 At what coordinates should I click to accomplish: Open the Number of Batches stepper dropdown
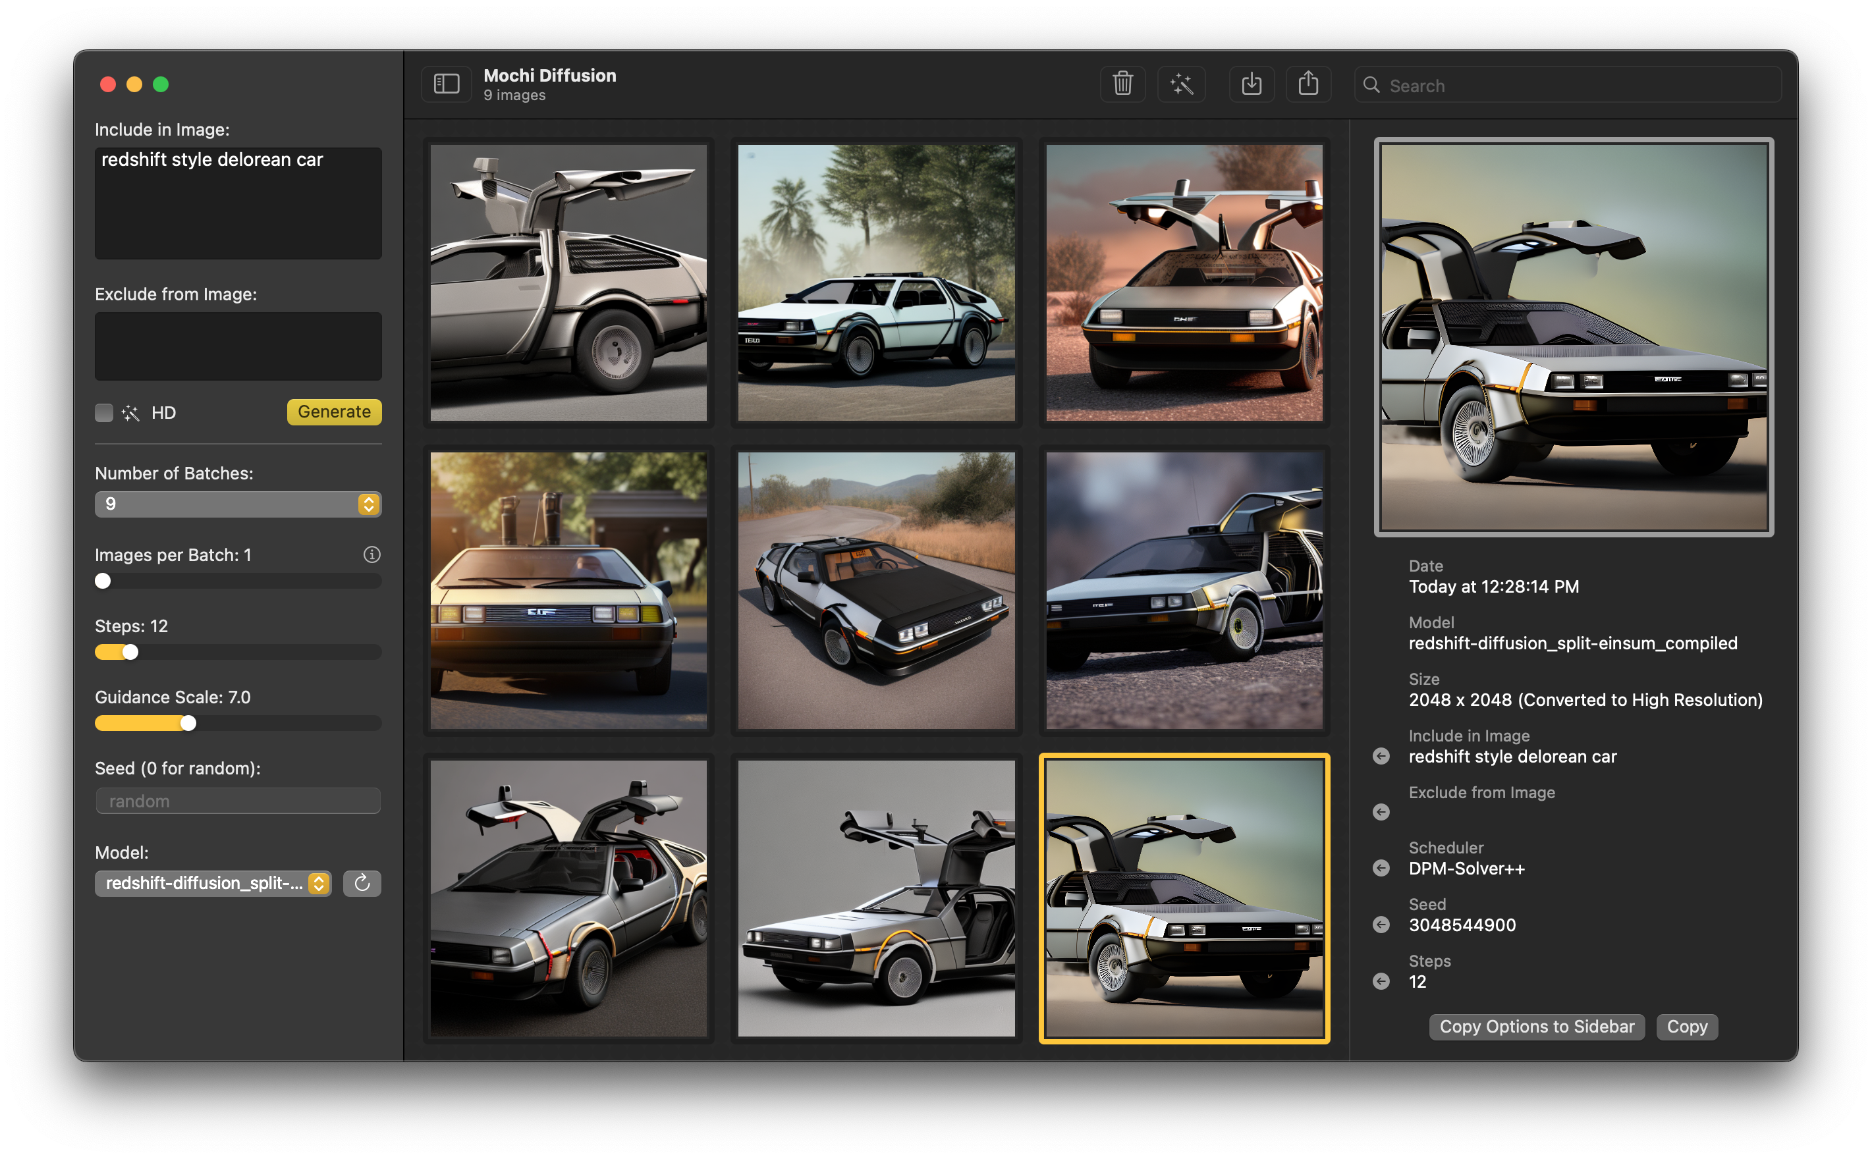[369, 504]
